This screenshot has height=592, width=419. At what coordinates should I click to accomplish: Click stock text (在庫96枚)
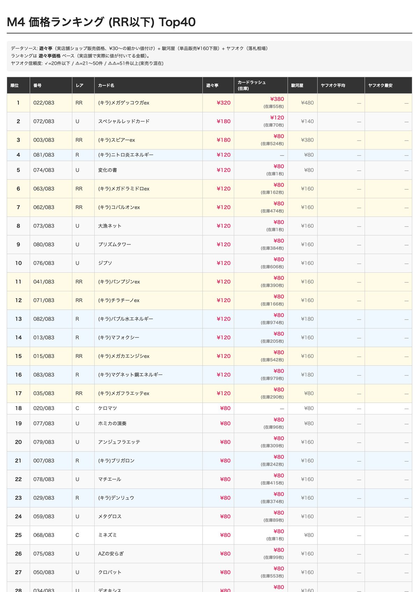click(x=274, y=427)
